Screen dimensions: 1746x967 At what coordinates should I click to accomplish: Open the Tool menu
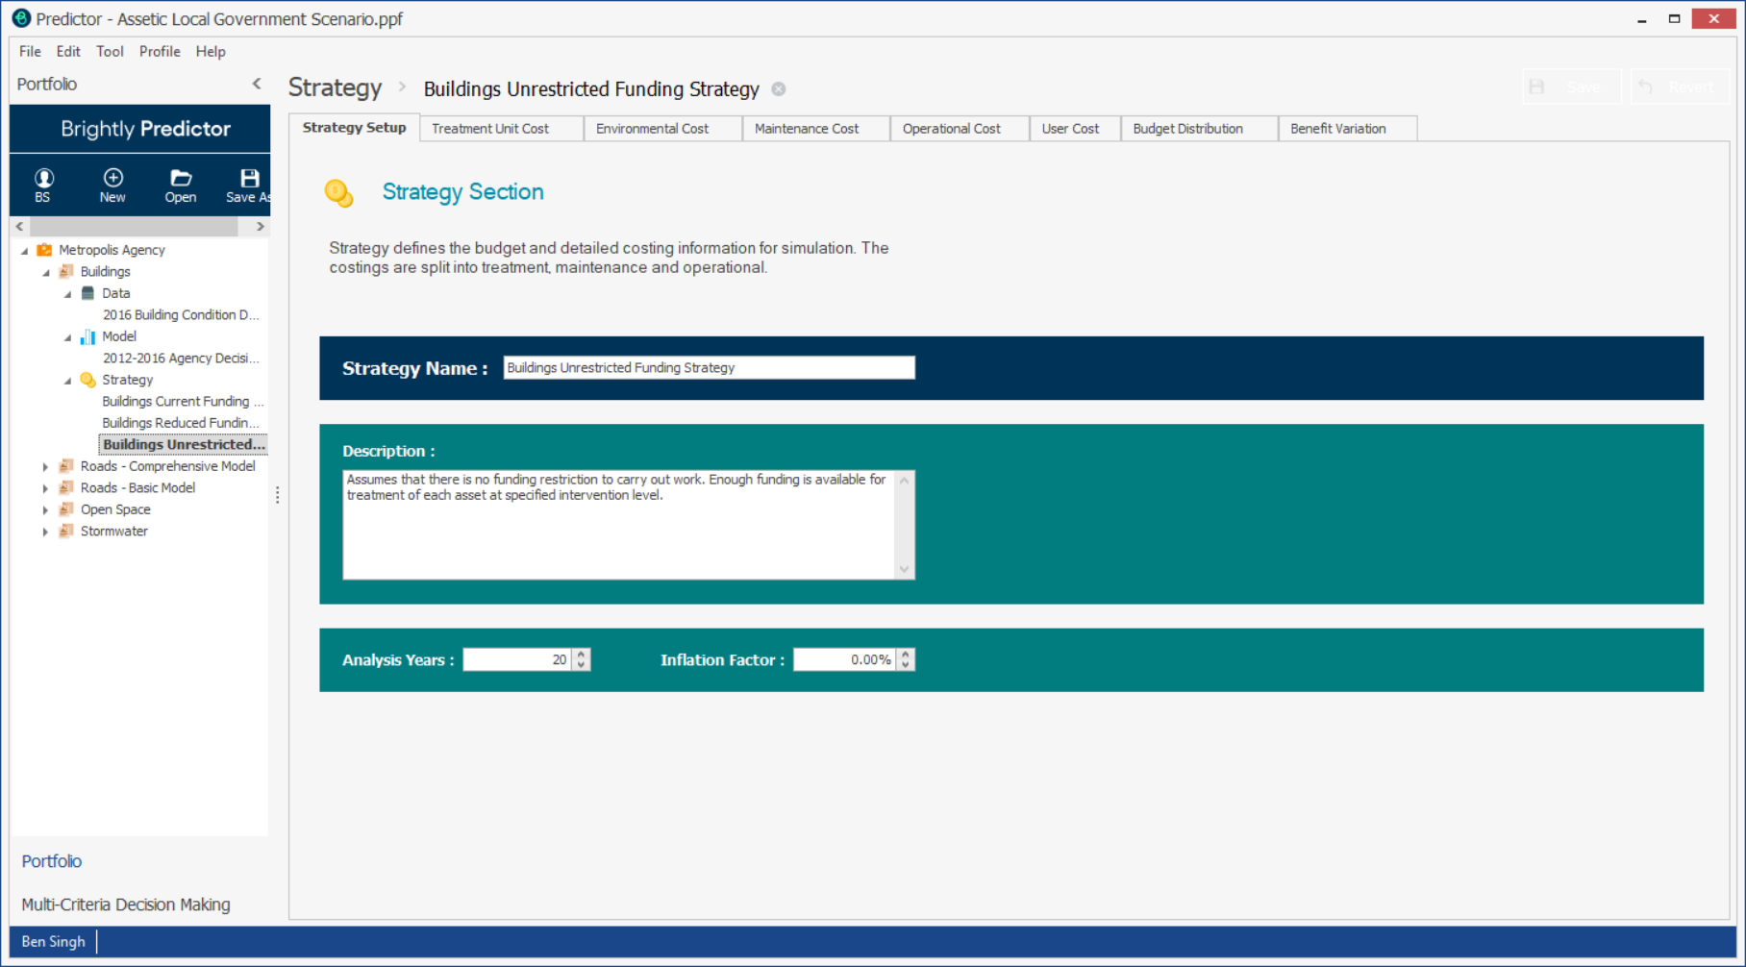pyautogui.click(x=110, y=52)
